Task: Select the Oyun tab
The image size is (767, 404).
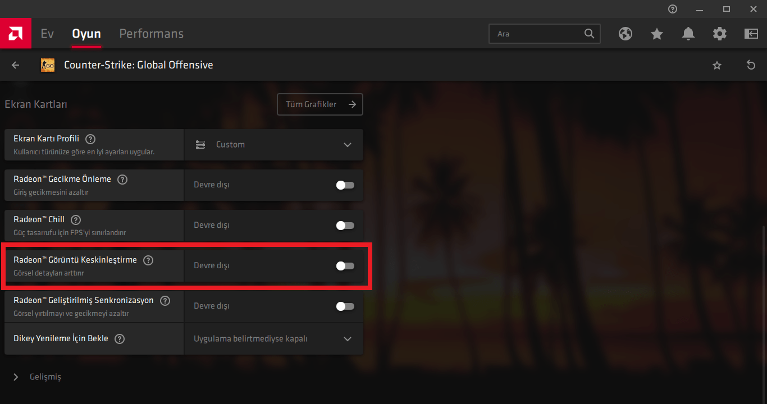Action: tap(86, 34)
